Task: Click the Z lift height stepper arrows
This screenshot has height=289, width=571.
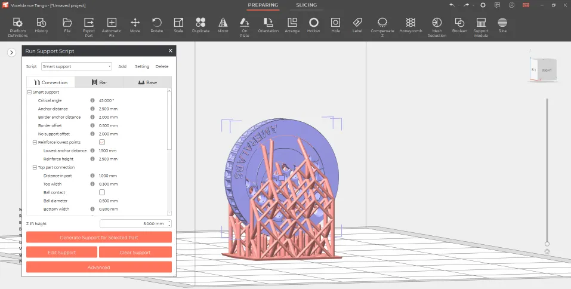Action: (x=169, y=223)
